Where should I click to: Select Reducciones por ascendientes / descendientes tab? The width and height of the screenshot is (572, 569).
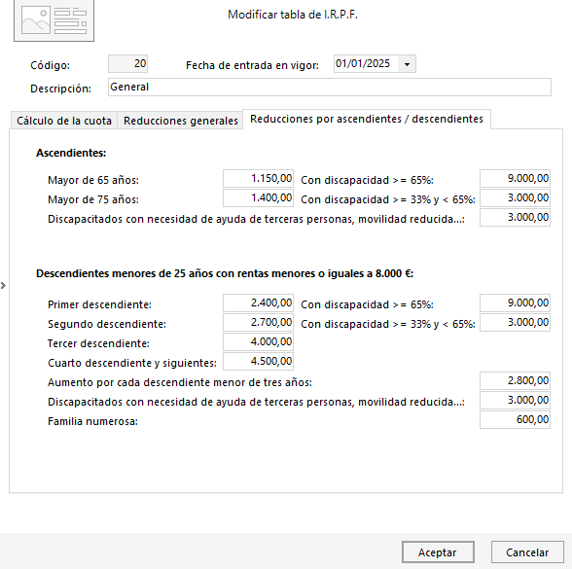coord(367,119)
